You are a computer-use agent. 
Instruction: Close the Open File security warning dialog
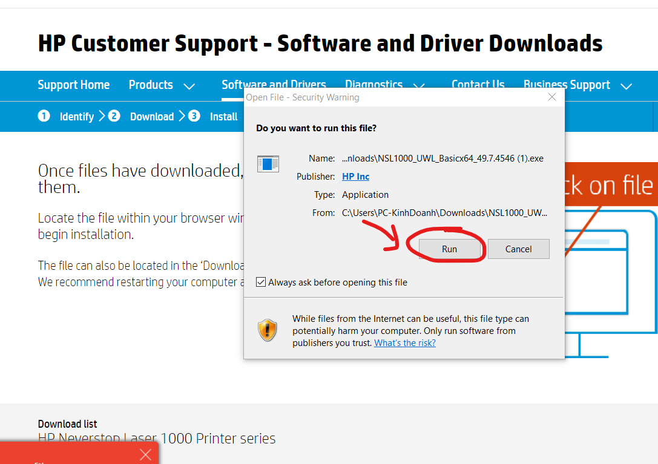point(551,97)
